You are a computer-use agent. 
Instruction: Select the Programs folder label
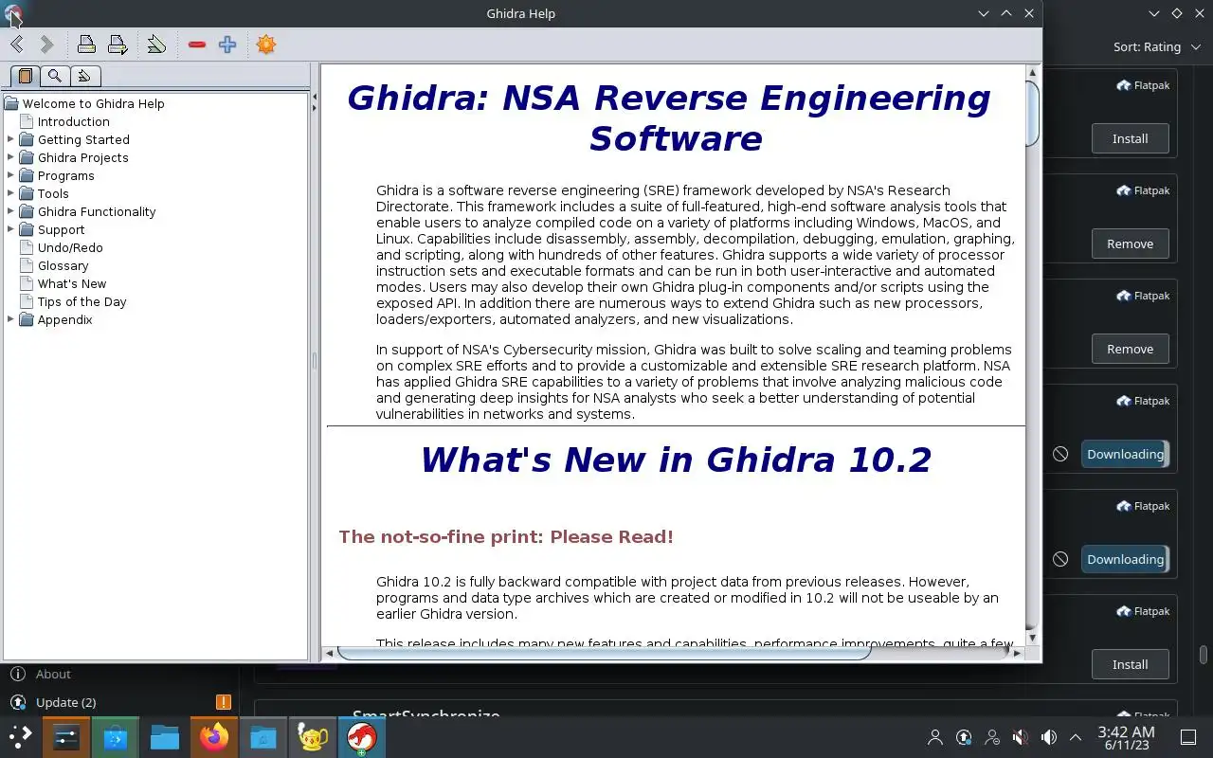pos(65,175)
